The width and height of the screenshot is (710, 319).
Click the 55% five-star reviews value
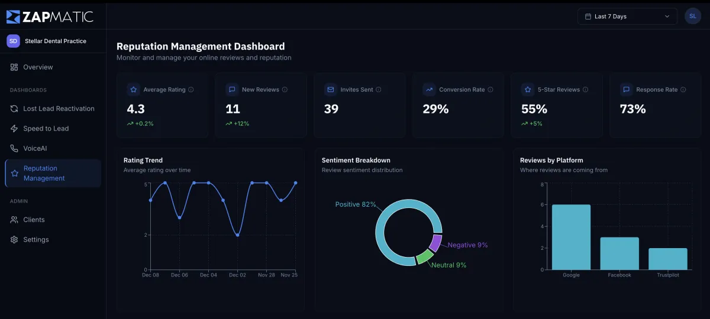[534, 109]
